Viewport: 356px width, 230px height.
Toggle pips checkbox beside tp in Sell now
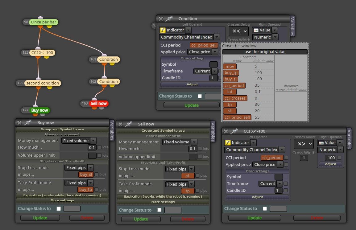(x=197, y=191)
